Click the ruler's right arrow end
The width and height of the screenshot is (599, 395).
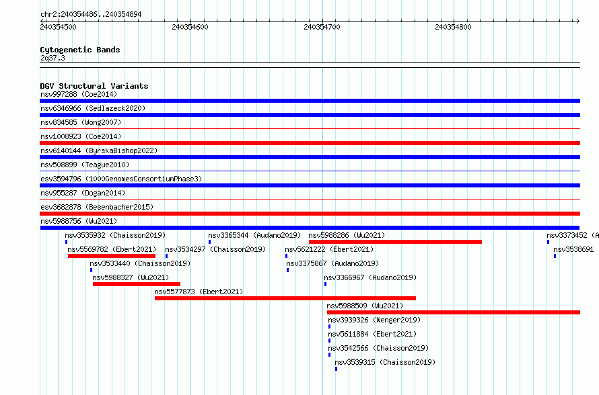(x=577, y=21)
